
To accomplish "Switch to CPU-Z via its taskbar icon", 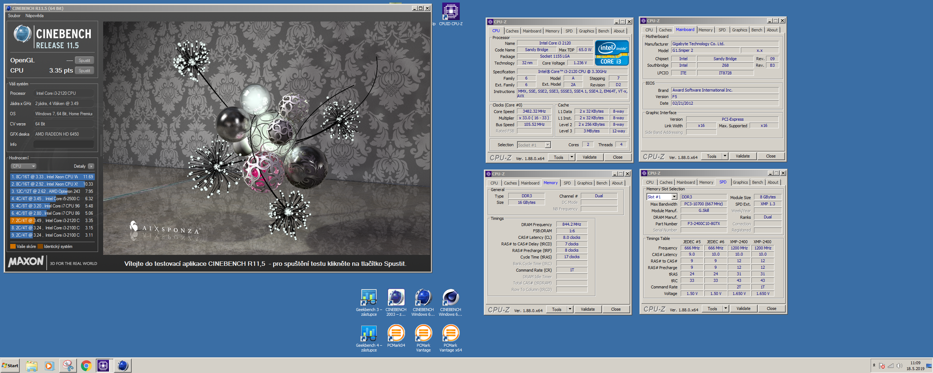I will coord(104,365).
